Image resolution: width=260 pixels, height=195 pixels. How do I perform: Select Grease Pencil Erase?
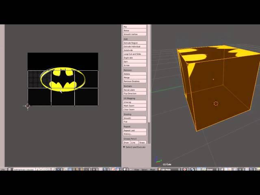click(x=143, y=143)
